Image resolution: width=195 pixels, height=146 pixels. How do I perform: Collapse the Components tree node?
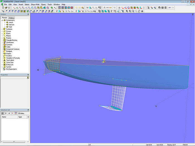pyautogui.click(x=2, y=20)
